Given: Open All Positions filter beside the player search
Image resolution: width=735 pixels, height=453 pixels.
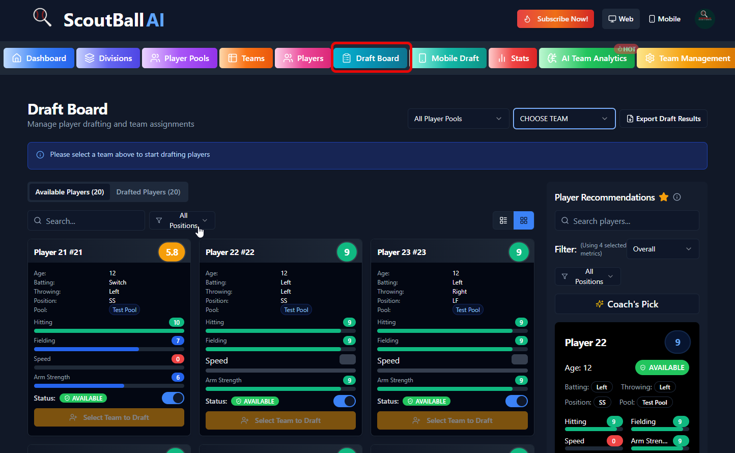Looking at the screenshot, I should tap(182, 220).
